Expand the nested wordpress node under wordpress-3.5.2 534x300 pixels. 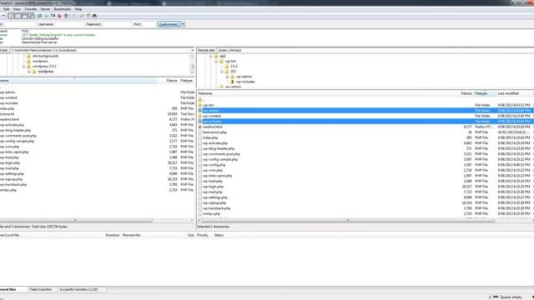pos(29,72)
